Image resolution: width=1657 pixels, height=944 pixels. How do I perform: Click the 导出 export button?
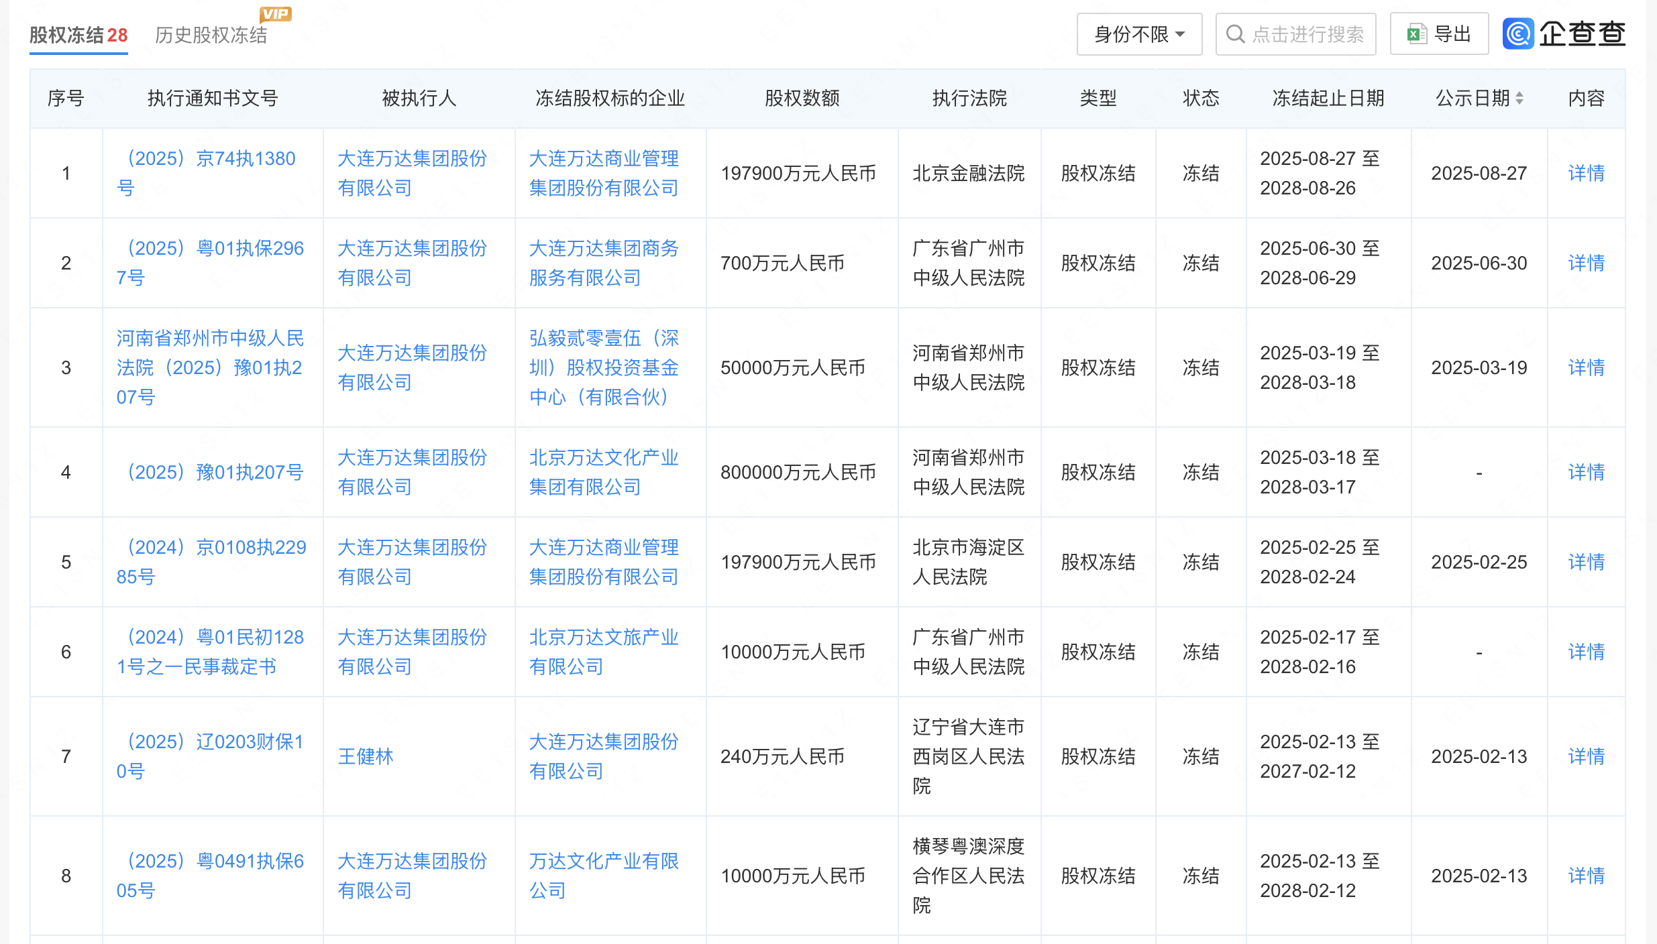tap(1439, 33)
